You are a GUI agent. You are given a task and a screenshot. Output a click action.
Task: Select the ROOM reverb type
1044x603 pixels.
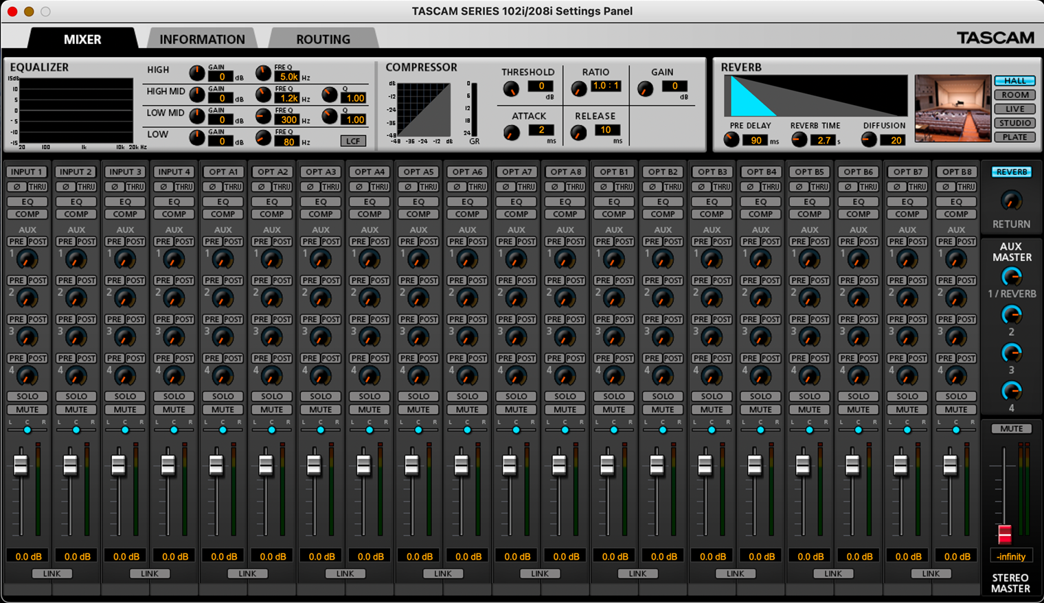coord(1014,95)
